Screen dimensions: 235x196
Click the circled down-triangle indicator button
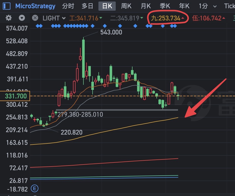point(22,18)
